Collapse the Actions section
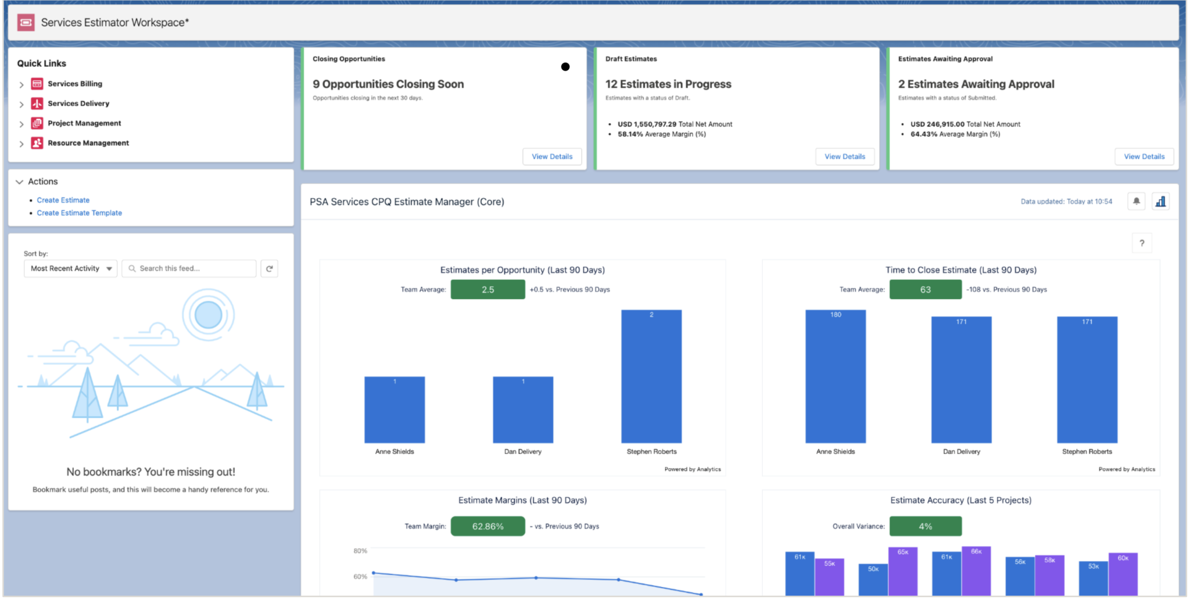The width and height of the screenshot is (1190, 600). [20, 181]
